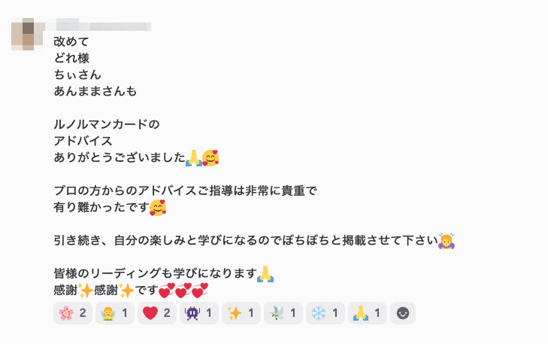This screenshot has height=344, width=548.
Task: Click the smiling face emoji after 有り難かったです
Action: click(158, 208)
